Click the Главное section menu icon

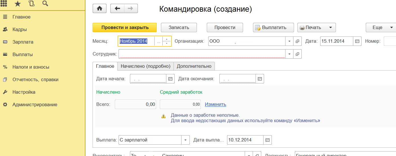pos(5,17)
